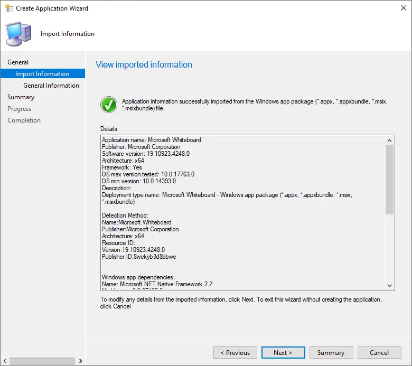The width and height of the screenshot is (412, 366).
Task: Click 'Publisher ID:8wekyb3d8bbwe' line
Action: coord(139,257)
